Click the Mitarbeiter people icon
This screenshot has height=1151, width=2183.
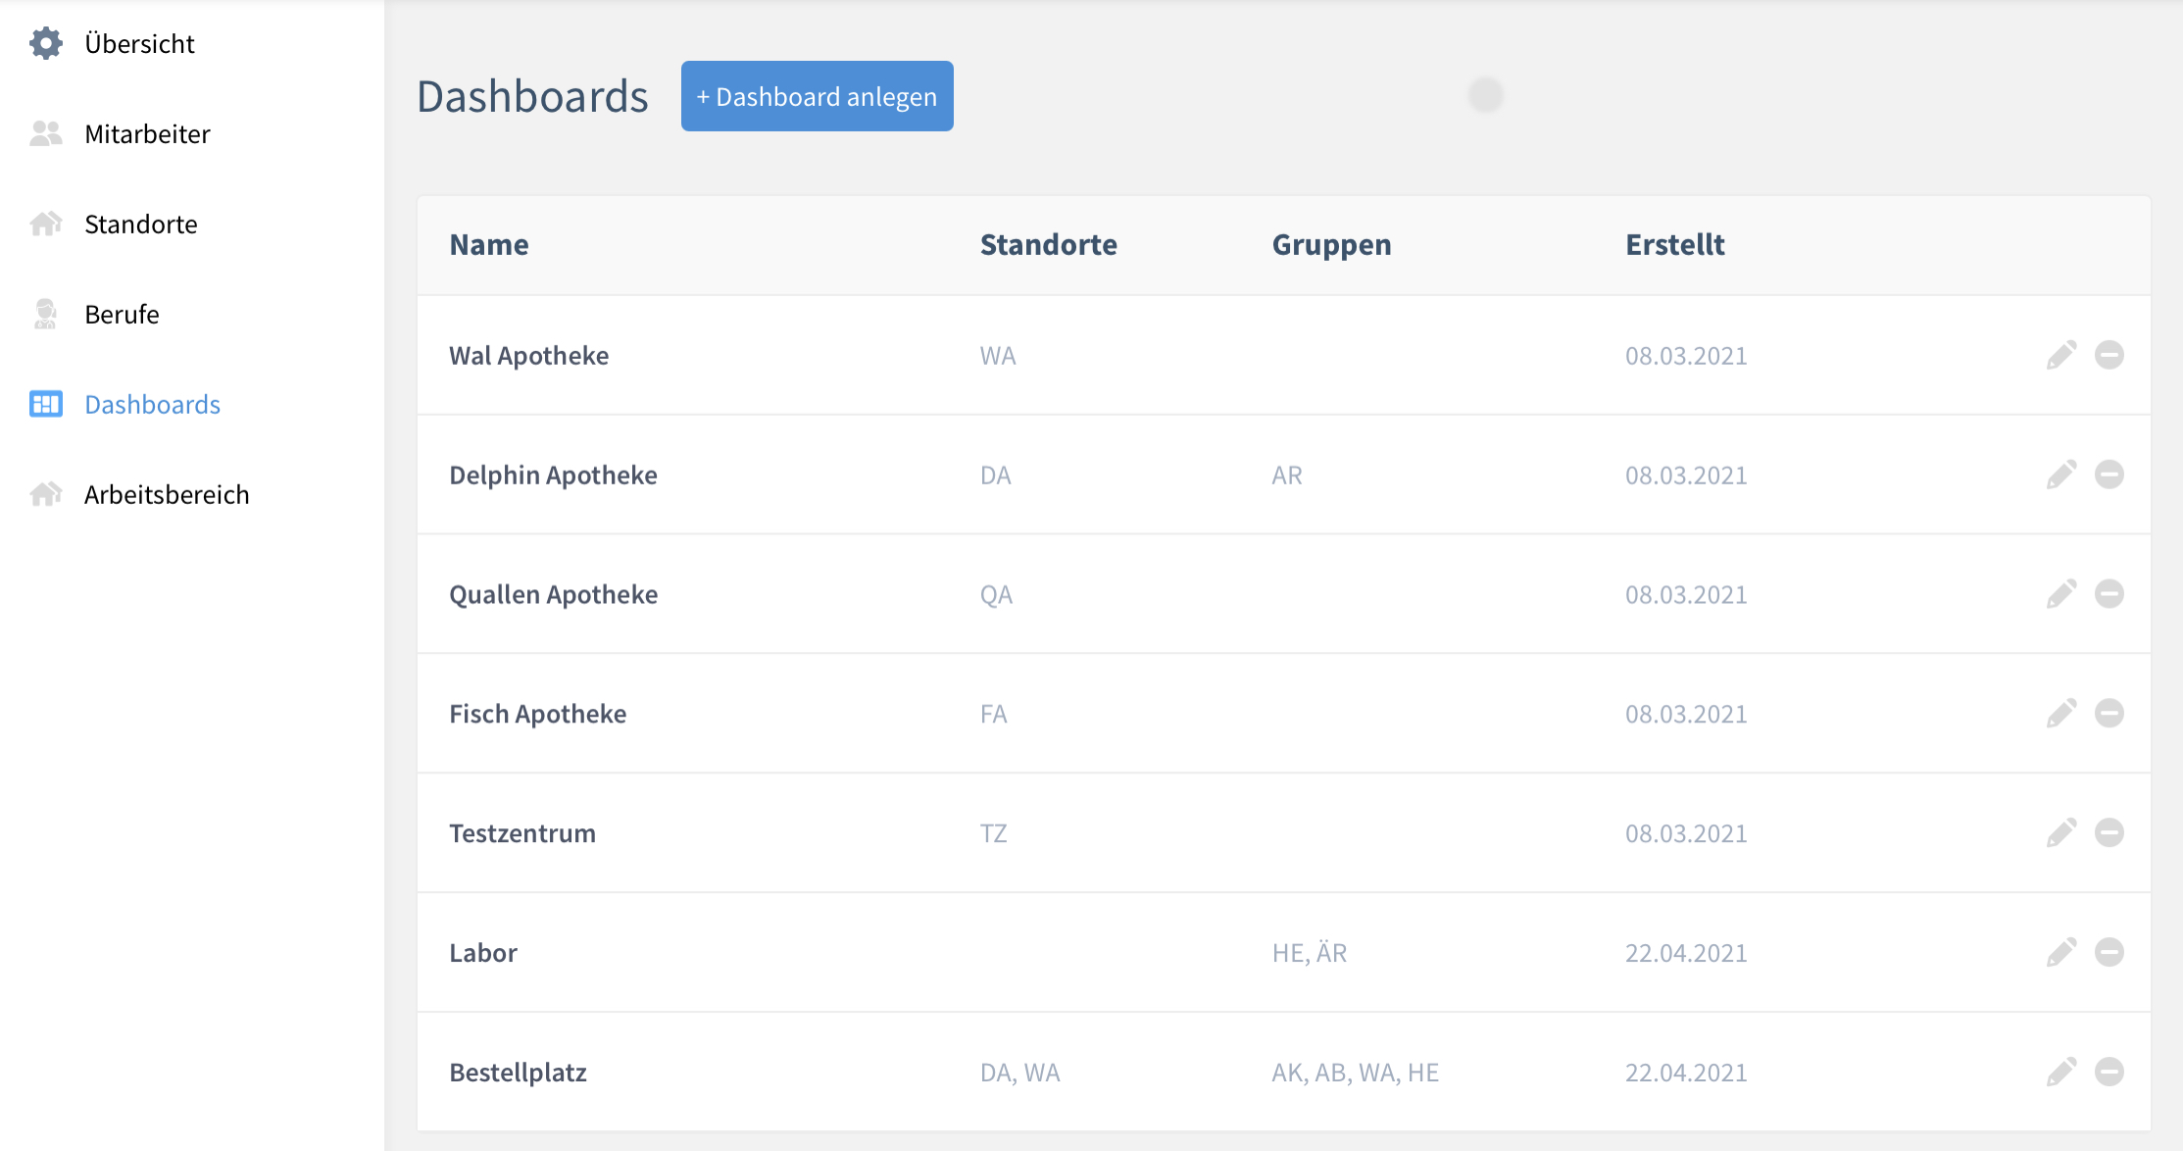(46, 133)
